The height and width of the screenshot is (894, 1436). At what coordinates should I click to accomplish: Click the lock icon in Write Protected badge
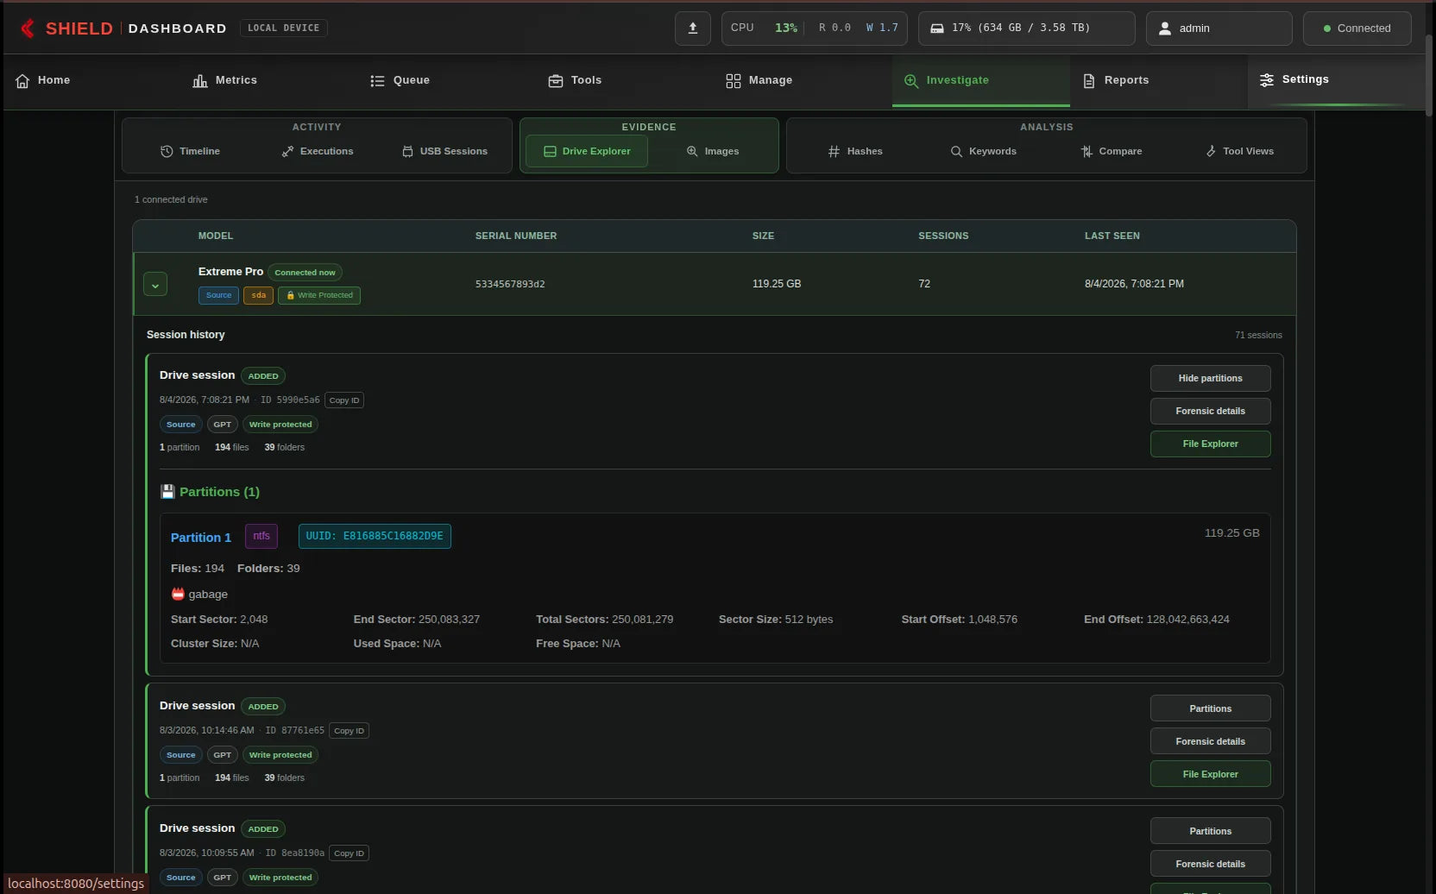coord(291,295)
